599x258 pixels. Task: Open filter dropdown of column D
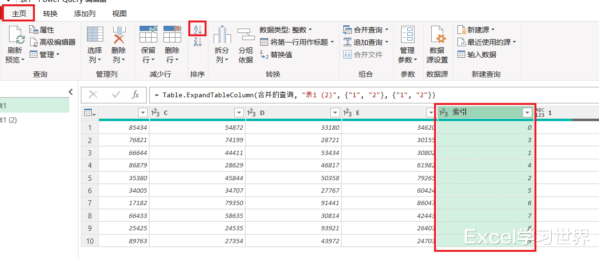coord(335,113)
